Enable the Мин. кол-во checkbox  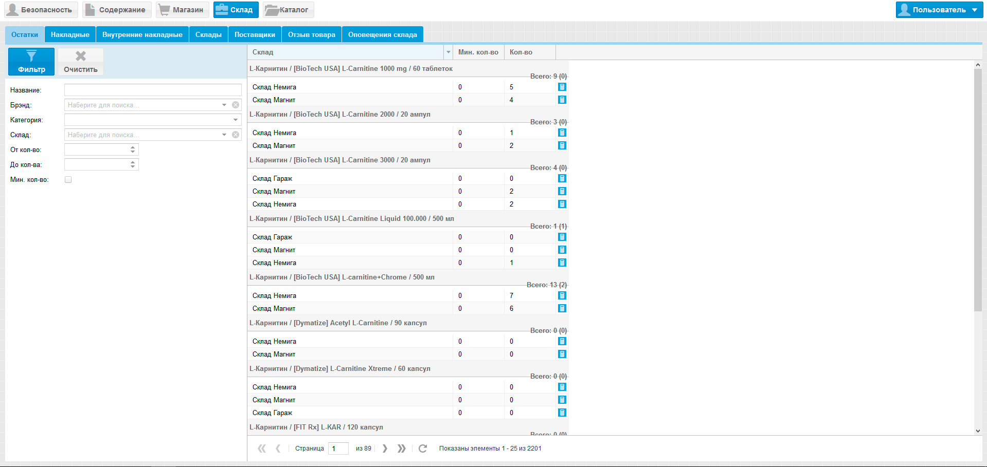point(68,180)
